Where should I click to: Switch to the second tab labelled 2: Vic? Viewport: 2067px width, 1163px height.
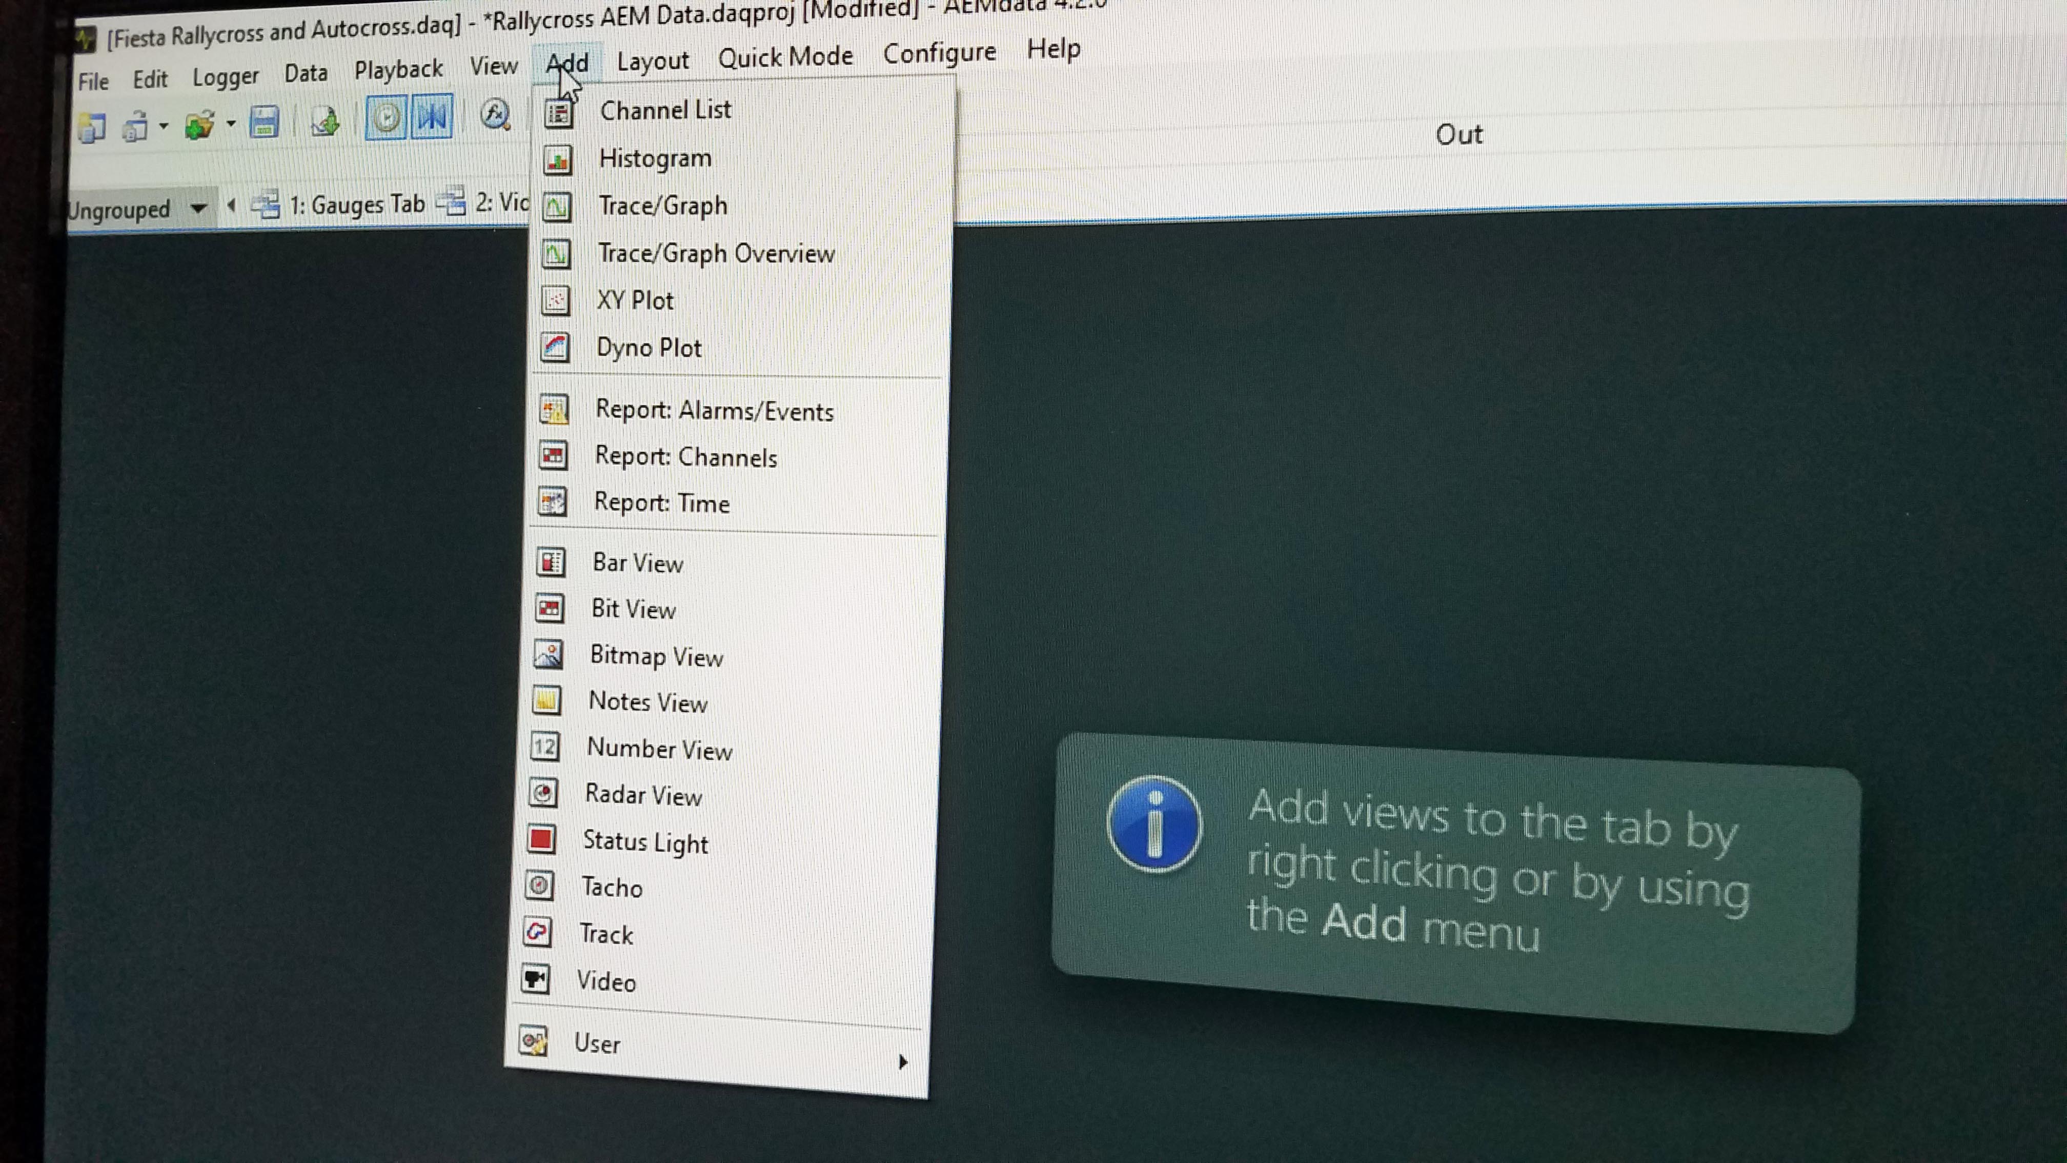tap(484, 202)
